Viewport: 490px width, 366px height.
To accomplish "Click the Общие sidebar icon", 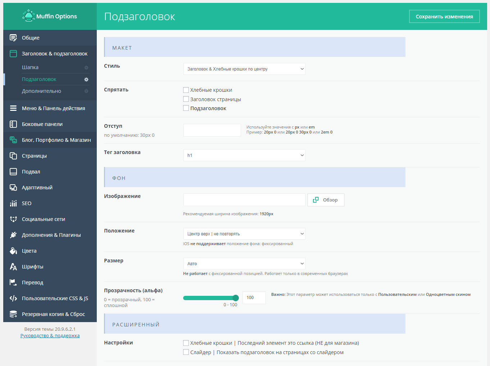I will (x=13, y=38).
